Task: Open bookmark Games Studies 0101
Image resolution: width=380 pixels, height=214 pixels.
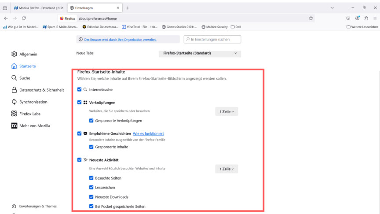Action: pos(179,27)
